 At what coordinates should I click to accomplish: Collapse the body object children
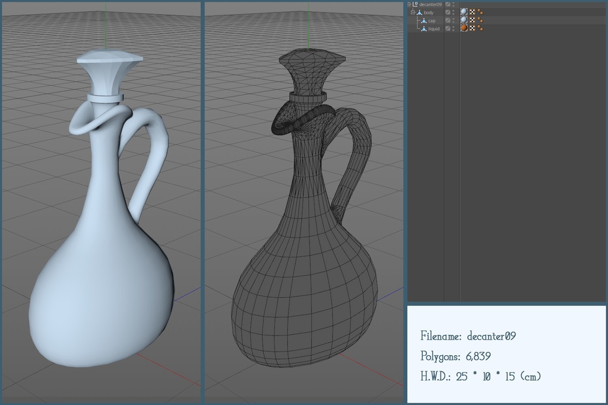[x=413, y=12]
